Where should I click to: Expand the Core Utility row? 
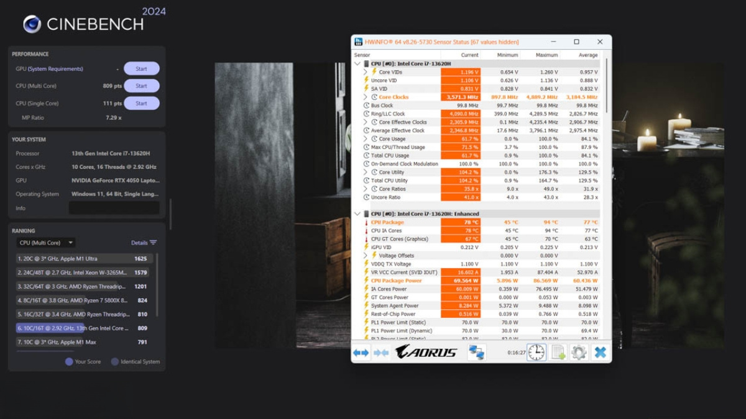(366, 172)
